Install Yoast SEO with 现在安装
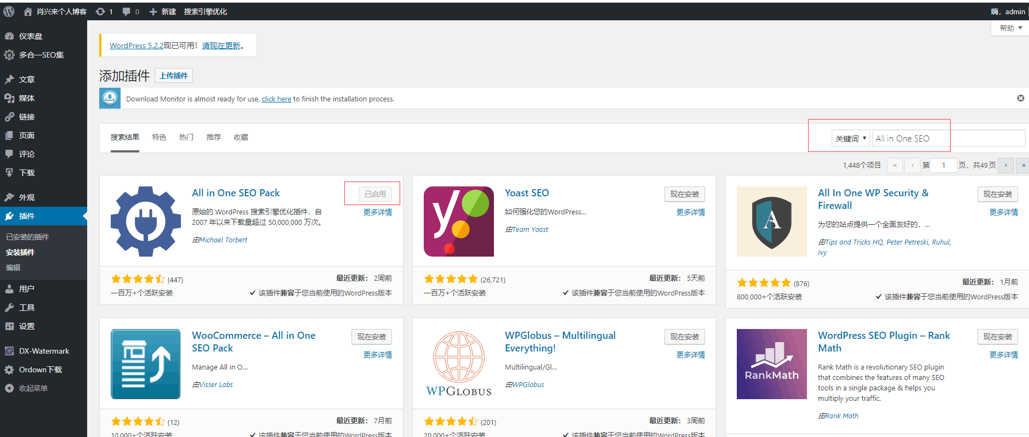 click(685, 194)
